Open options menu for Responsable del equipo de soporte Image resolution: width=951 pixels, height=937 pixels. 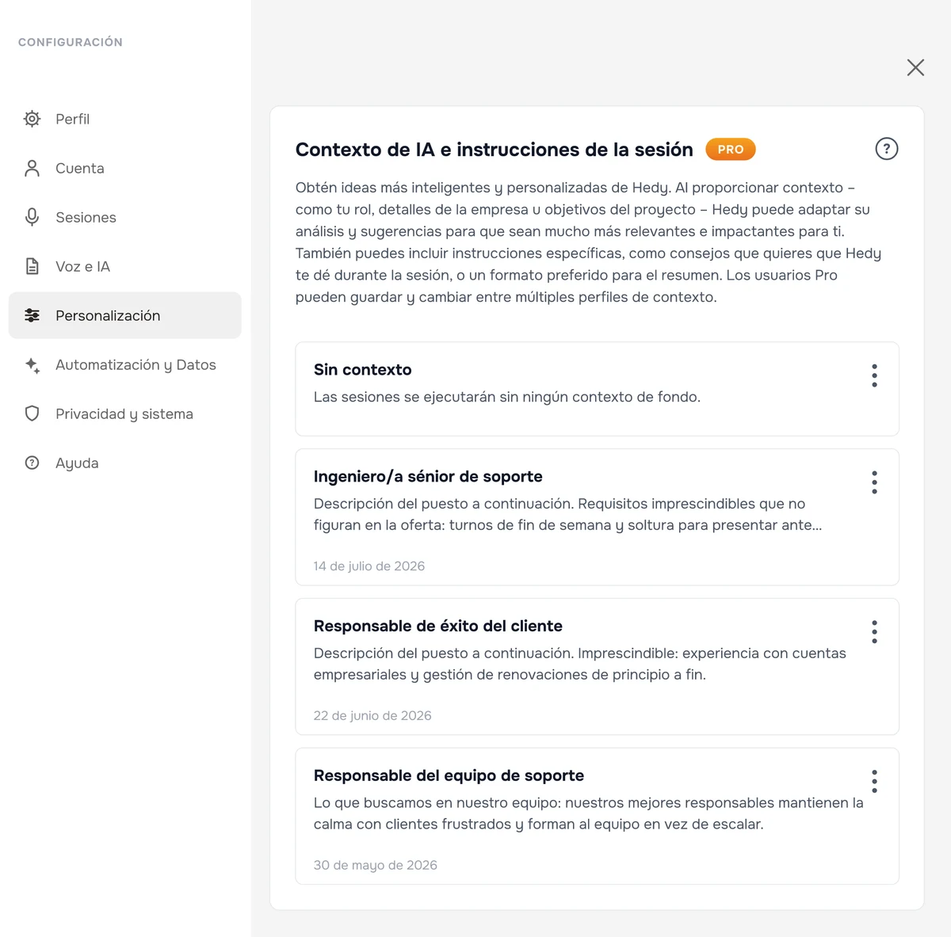pyautogui.click(x=874, y=782)
